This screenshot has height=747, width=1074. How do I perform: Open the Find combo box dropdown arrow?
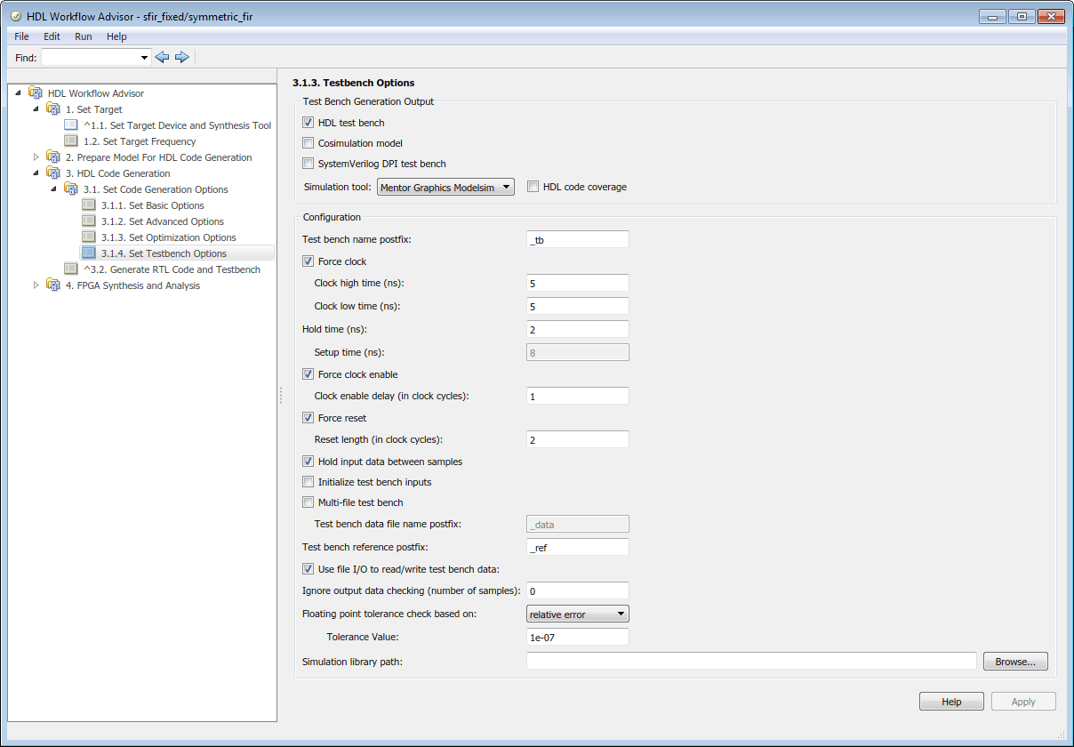145,58
